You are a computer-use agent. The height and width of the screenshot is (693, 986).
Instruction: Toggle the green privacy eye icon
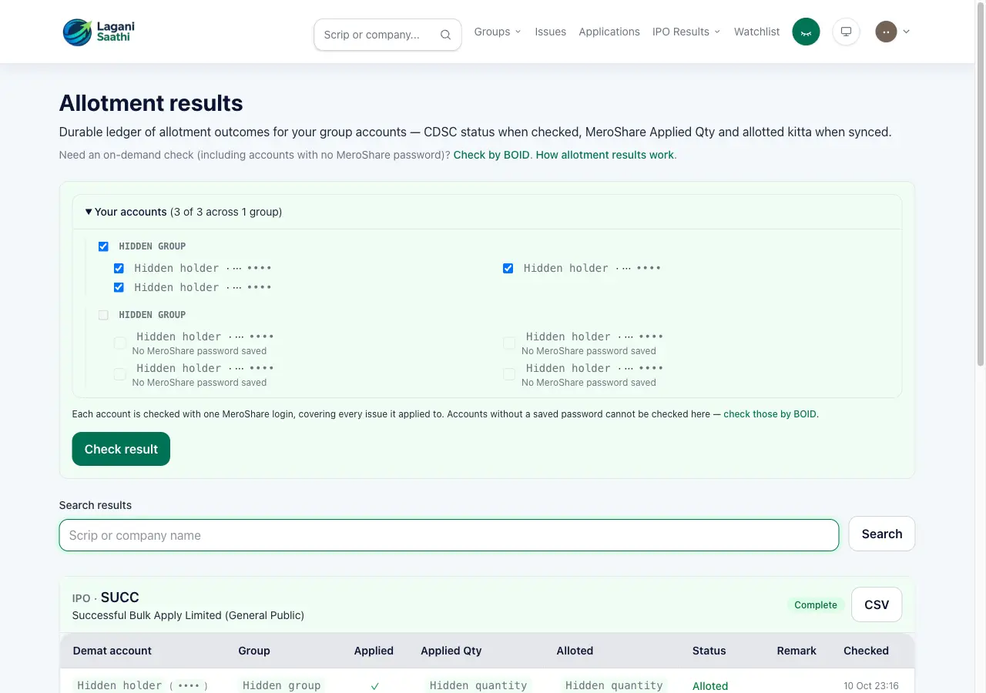tap(806, 32)
